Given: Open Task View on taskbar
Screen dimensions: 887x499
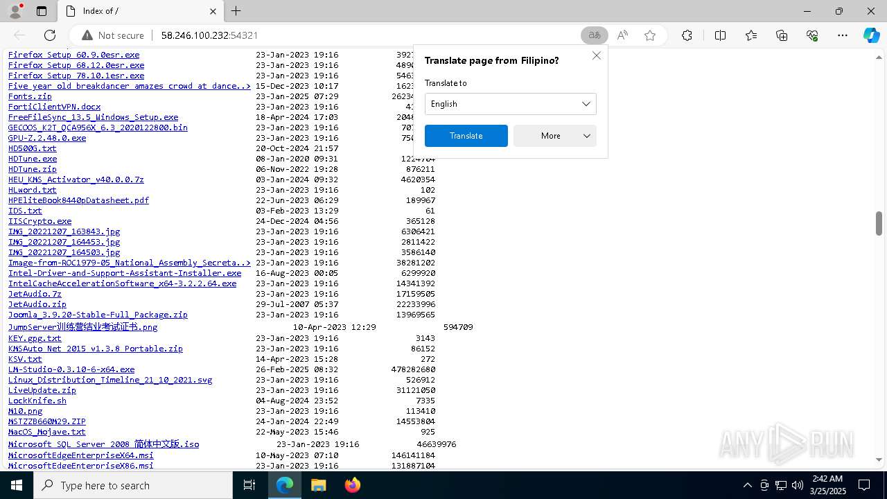Looking at the screenshot, I should pyautogui.click(x=249, y=485).
